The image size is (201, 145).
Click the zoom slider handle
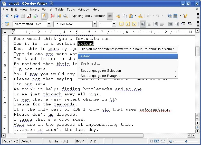point(186,141)
